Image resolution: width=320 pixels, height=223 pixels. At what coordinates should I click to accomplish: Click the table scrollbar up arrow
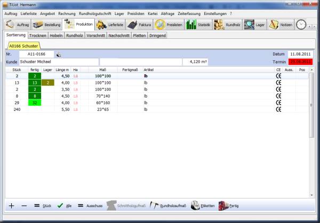(311, 70)
